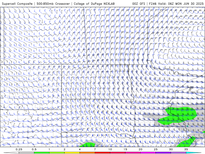Click the scale label 30 on the legend
Image resolution: width=205 pixels, height=154 pixels.
click(x=171, y=149)
